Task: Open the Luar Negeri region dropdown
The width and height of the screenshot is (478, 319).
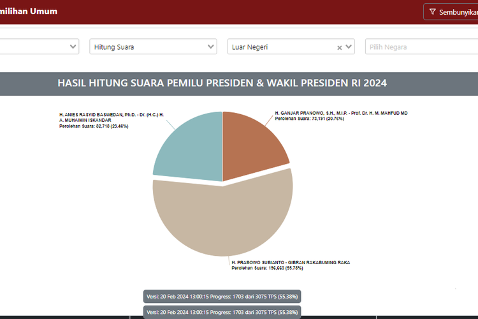Action: pos(280,47)
